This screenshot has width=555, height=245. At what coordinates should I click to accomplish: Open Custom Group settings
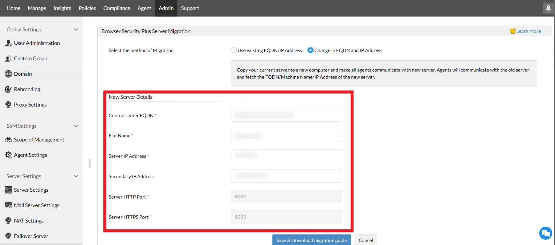click(x=31, y=58)
